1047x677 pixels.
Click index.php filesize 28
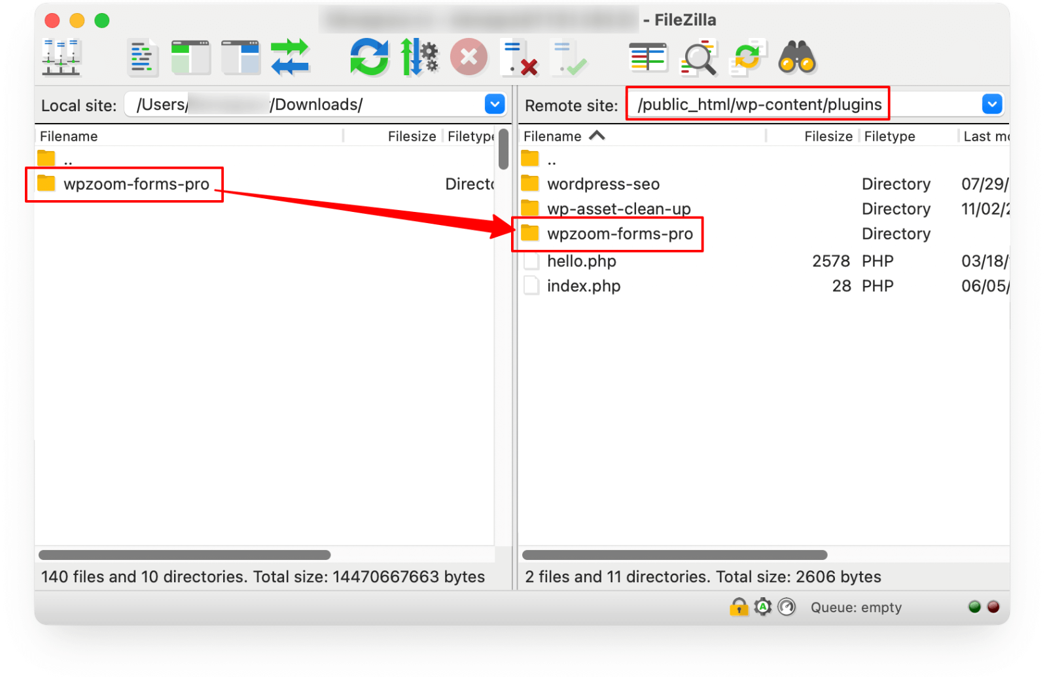(842, 286)
